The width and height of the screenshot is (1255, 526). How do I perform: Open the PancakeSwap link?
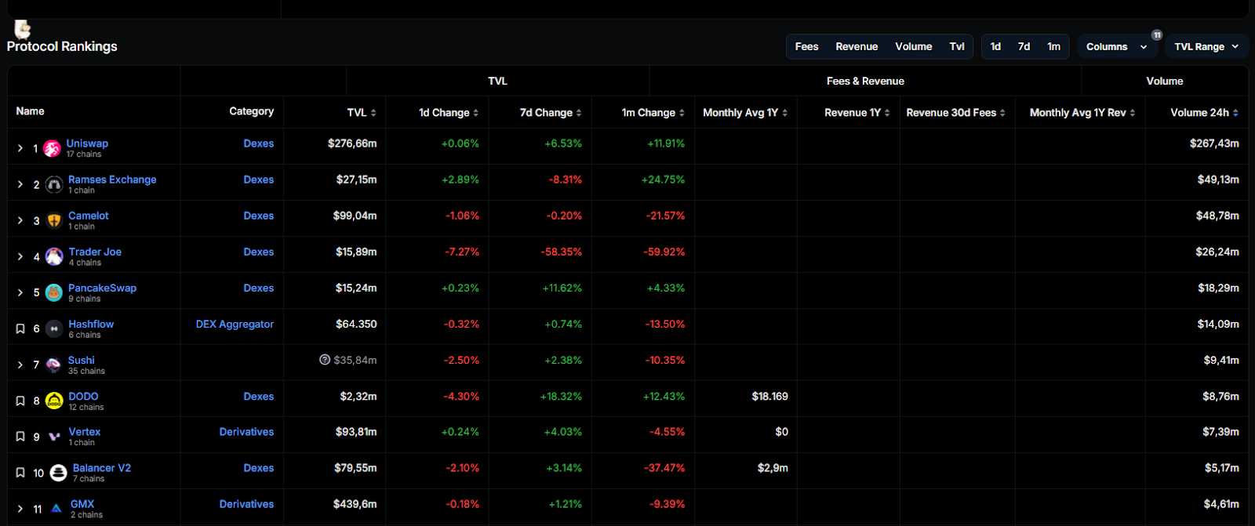[102, 288]
